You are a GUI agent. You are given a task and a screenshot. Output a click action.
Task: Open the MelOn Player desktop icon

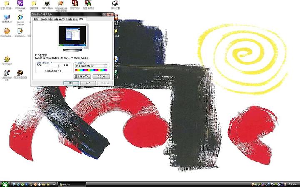(47, 3)
